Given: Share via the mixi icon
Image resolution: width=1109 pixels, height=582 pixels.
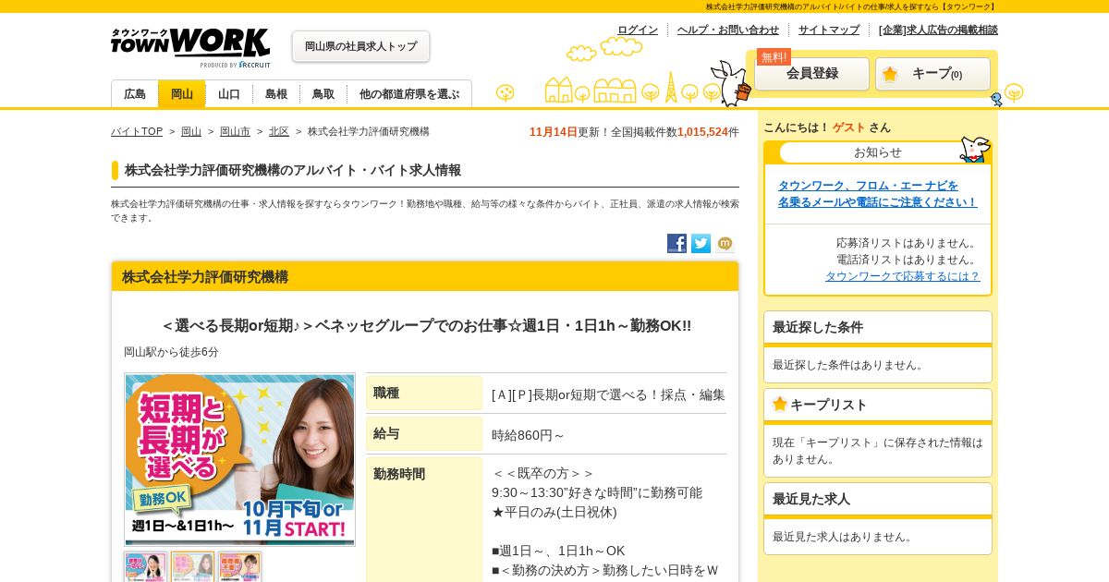Looking at the screenshot, I should pos(725,244).
